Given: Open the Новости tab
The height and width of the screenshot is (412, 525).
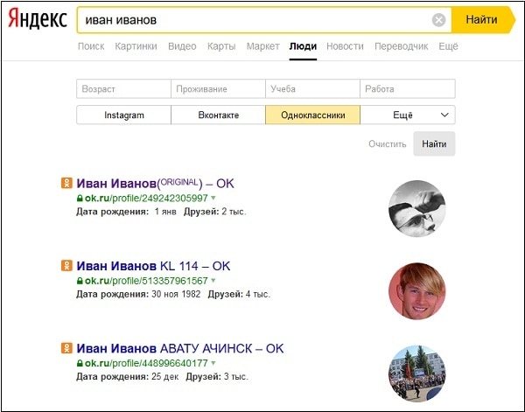Looking at the screenshot, I should (x=345, y=46).
